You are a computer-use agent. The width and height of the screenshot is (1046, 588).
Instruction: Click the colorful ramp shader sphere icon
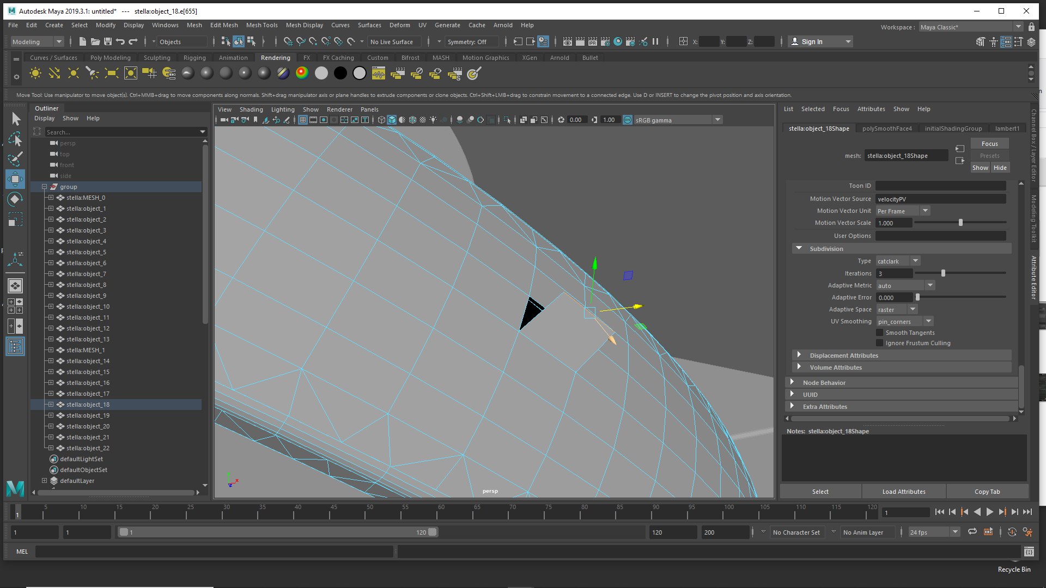(302, 73)
